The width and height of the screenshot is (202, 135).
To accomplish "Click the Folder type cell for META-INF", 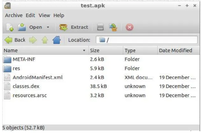I will (x=132, y=59).
